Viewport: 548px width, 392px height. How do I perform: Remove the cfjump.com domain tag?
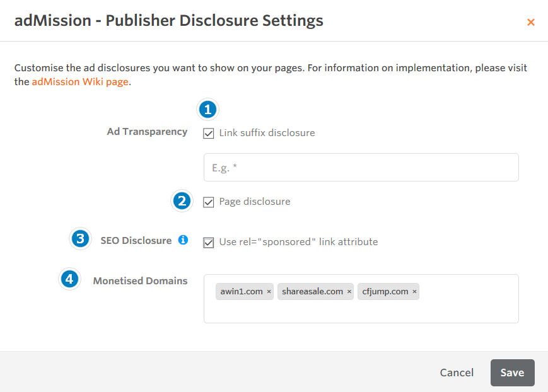click(x=414, y=292)
